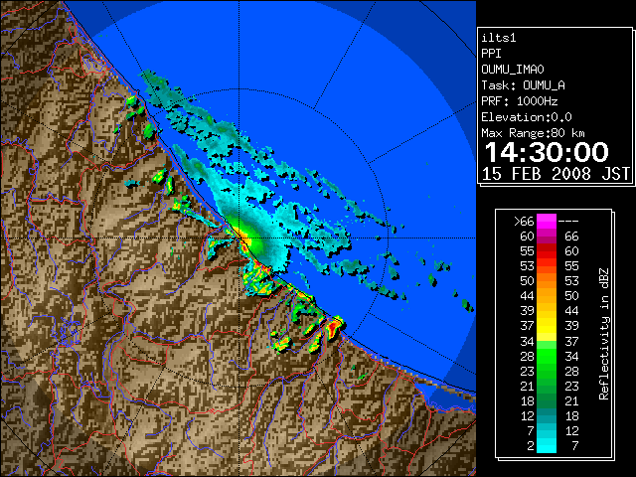Click the large '14:30:00' timestamp

click(547, 152)
